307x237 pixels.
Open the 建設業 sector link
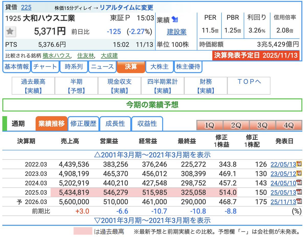tap(177, 32)
